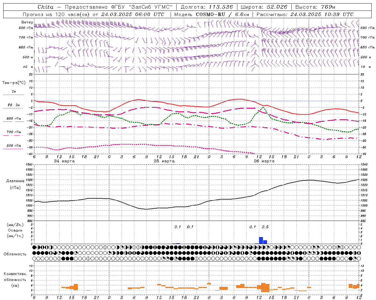The height and width of the screenshot is (300, 376).
Task: Click the "24 марта" date label
Action: click(x=64, y=161)
